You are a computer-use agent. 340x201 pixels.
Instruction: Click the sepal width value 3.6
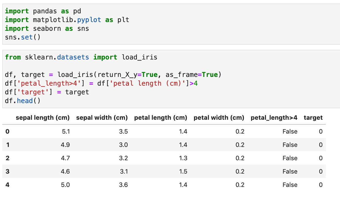(124, 185)
